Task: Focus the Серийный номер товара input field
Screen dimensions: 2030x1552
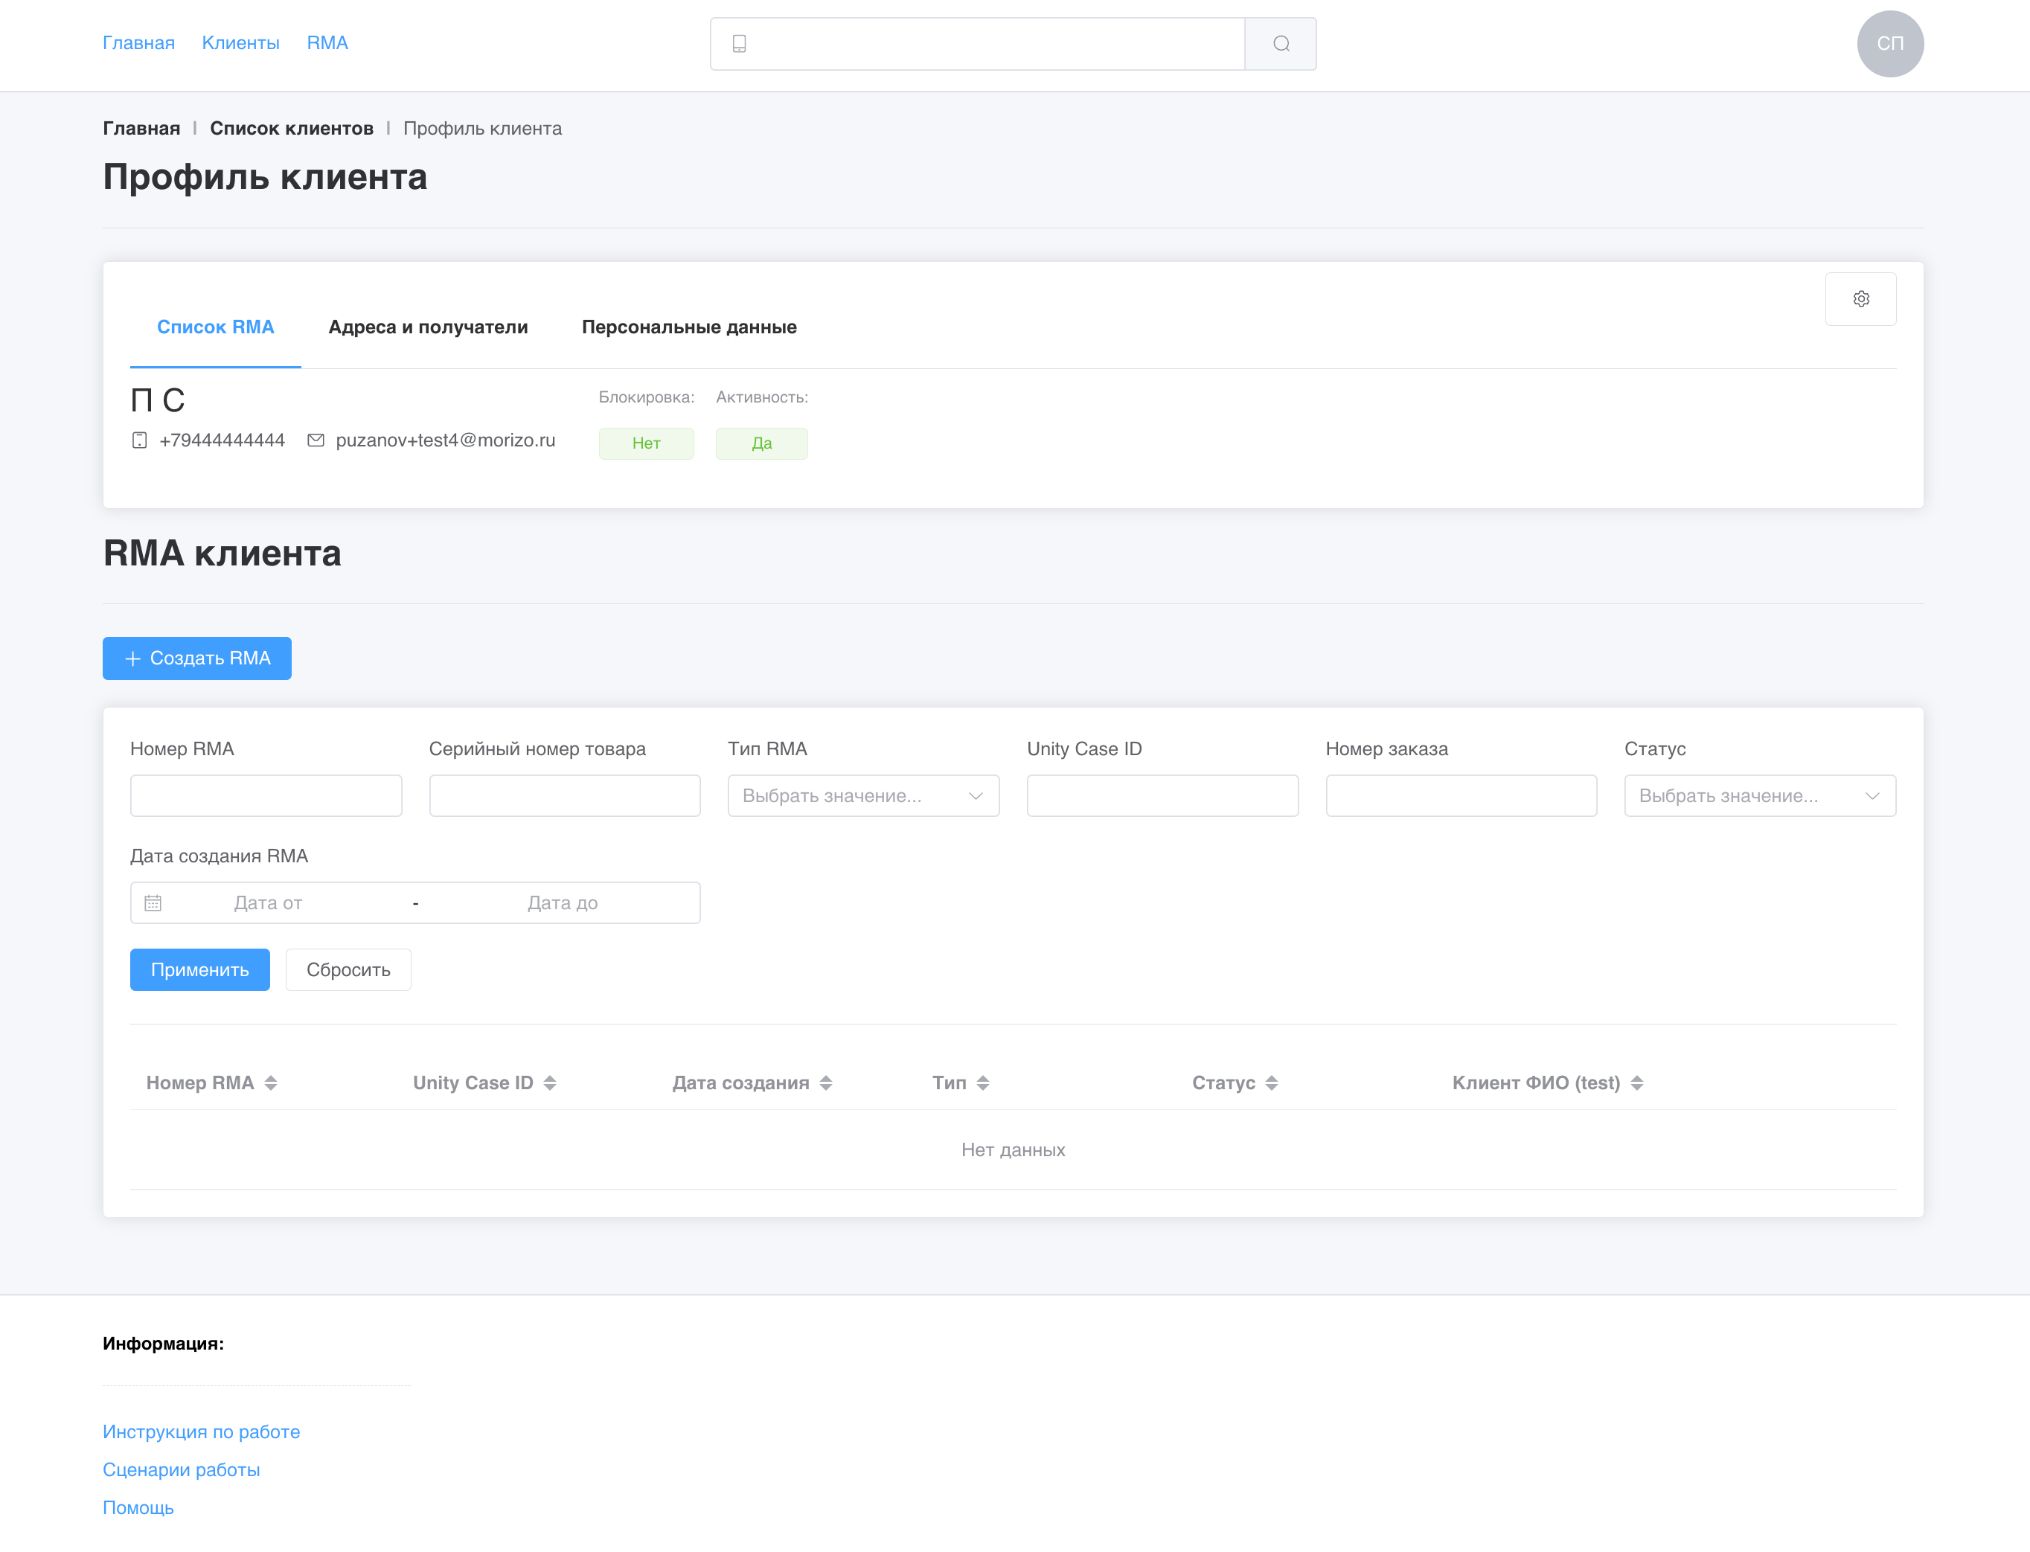Action: (x=565, y=795)
